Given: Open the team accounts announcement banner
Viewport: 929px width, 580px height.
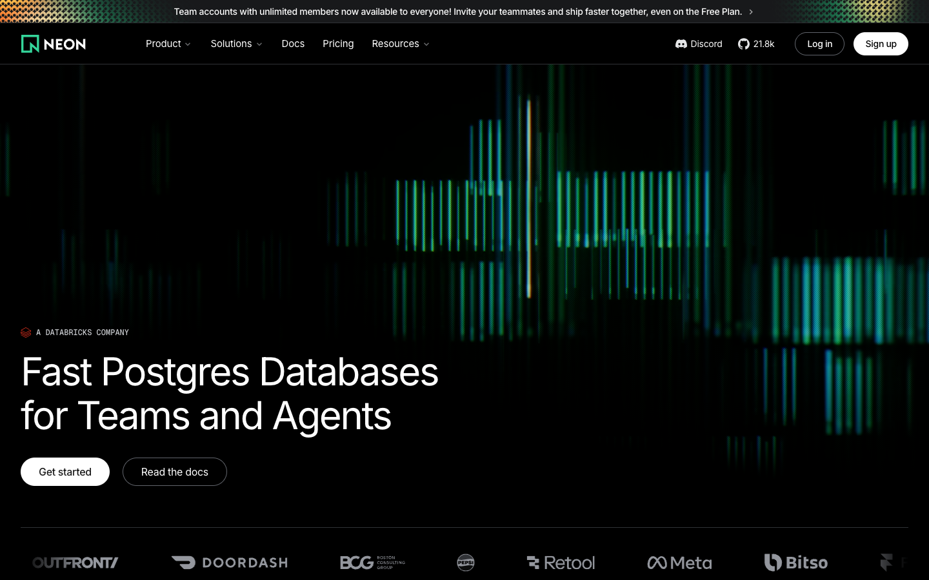Looking at the screenshot, I should (x=464, y=12).
